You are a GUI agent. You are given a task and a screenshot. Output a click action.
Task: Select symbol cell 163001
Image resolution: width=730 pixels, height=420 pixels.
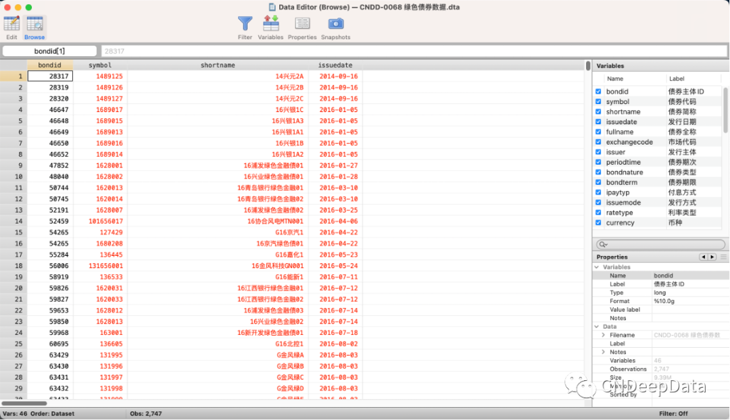point(100,333)
